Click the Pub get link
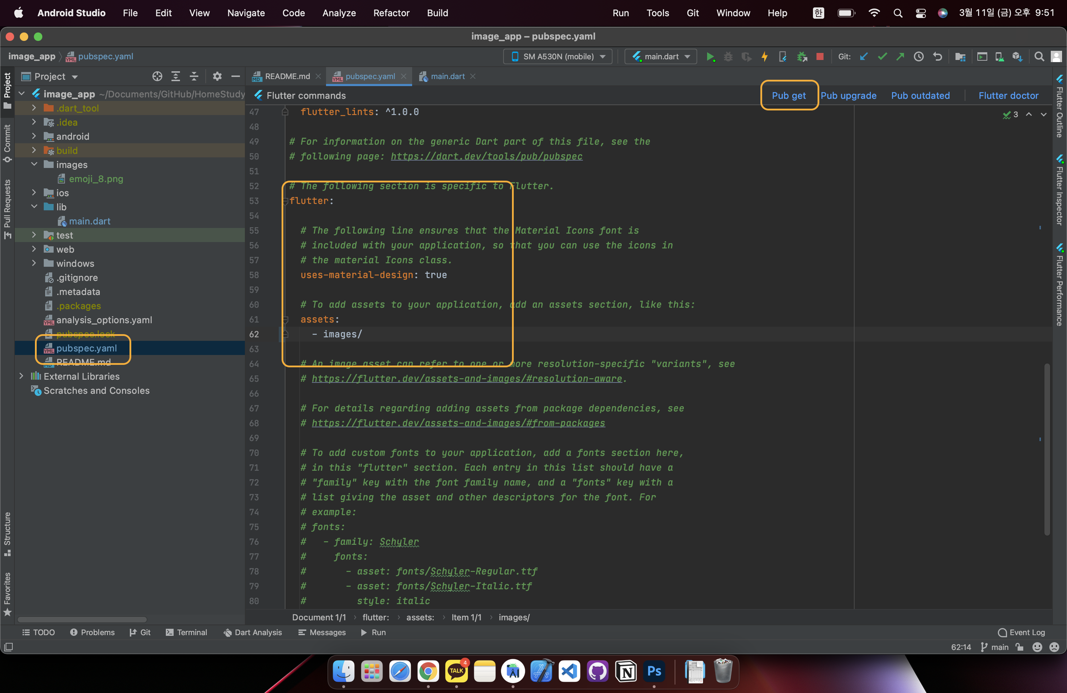 pyautogui.click(x=788, y=96)
